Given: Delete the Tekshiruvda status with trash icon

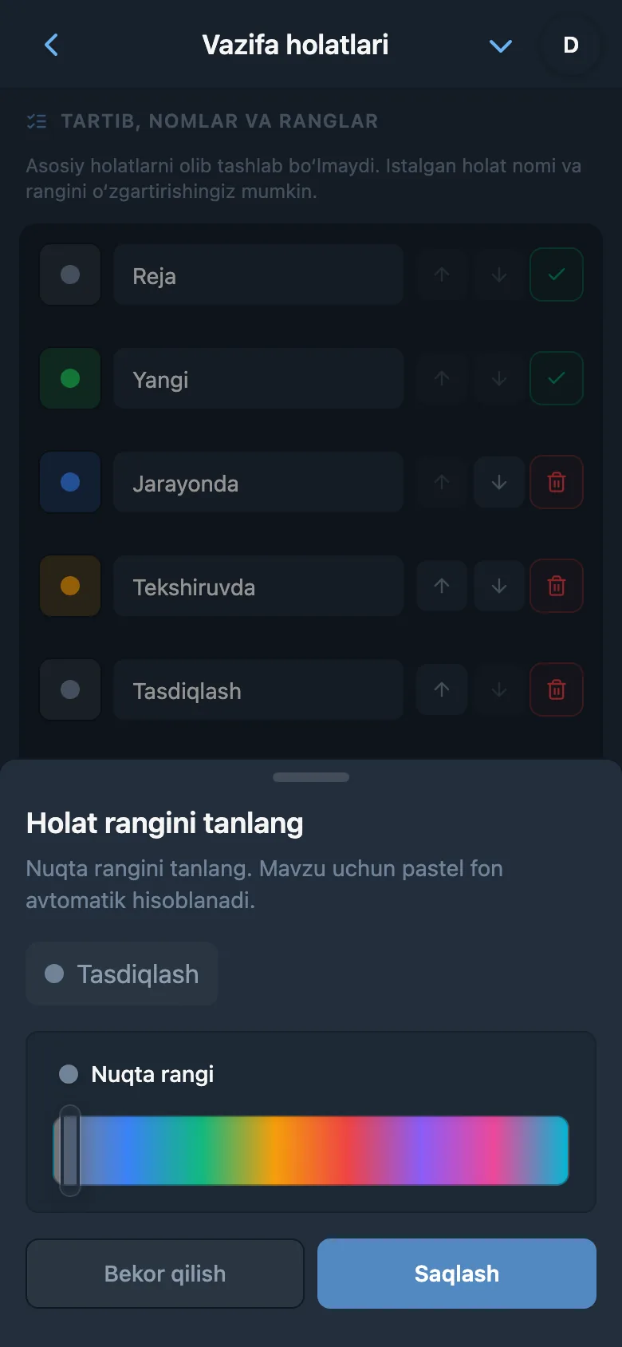Looking at the screenshot, I should 557,586.
